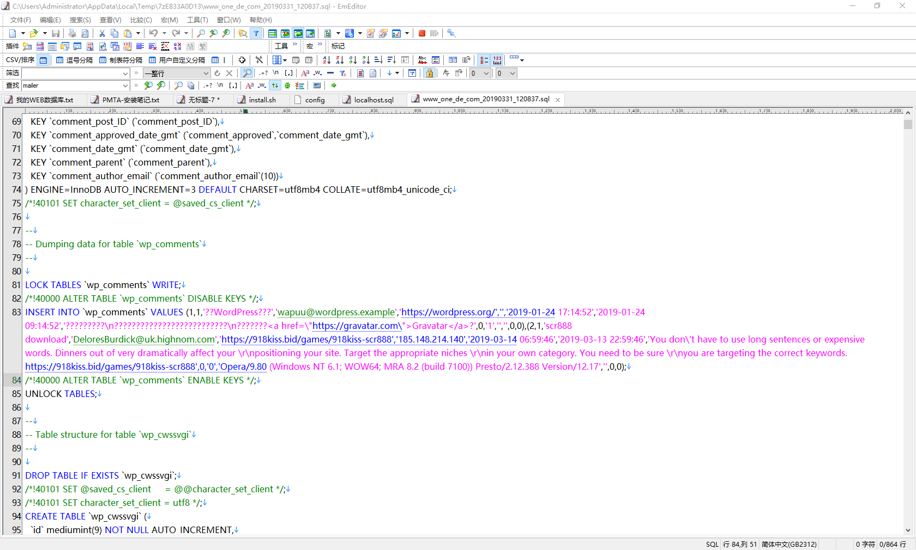The width and height of the screenshot is (916, 550).
Task: Open the Undo history dropdown arrow
Action: coord(165,33)
